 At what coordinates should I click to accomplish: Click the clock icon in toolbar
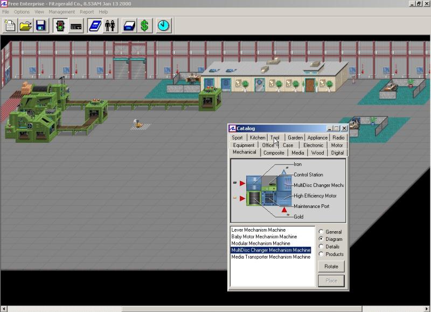click(163, 25)
